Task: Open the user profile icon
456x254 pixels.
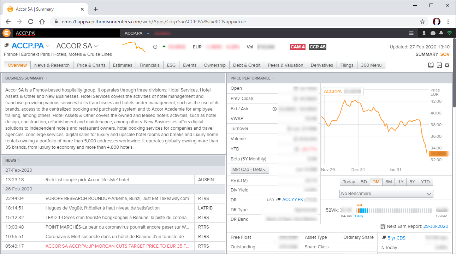Action: tap(424, 33)
